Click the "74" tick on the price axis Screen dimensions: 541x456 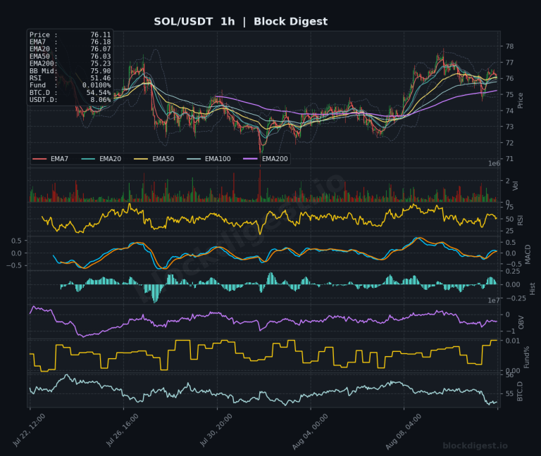pyautogui.click(x=509, y=110)
